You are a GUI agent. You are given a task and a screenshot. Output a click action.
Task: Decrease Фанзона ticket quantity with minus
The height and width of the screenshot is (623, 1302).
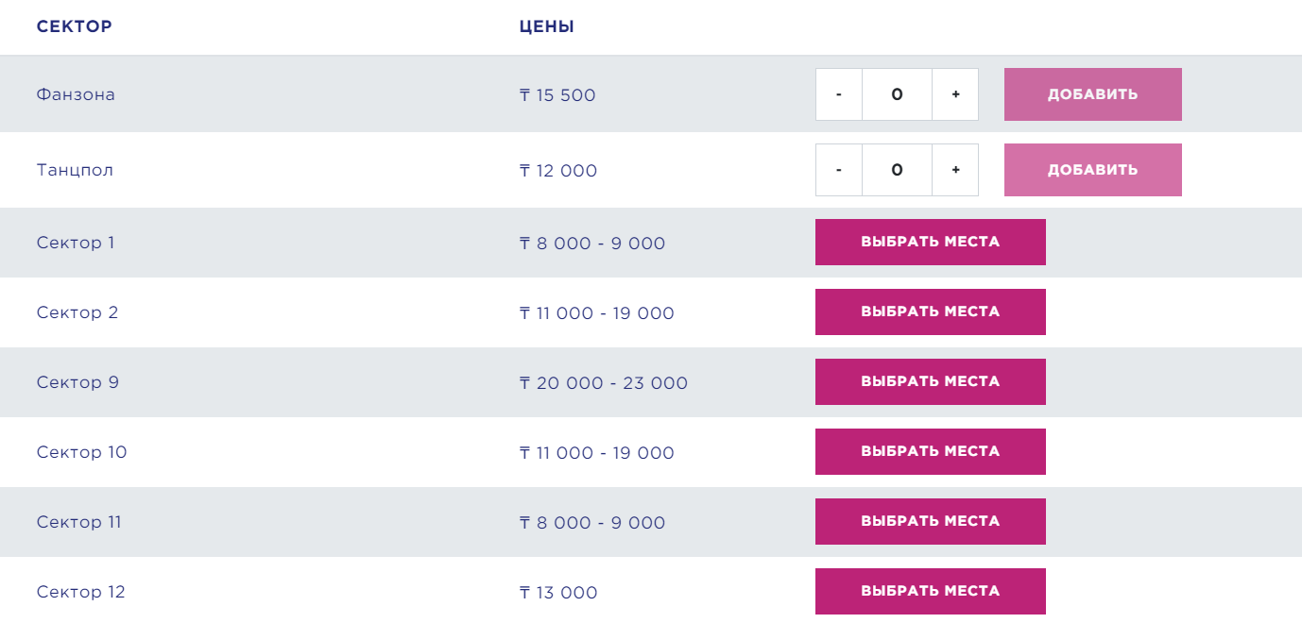(839, 94)
